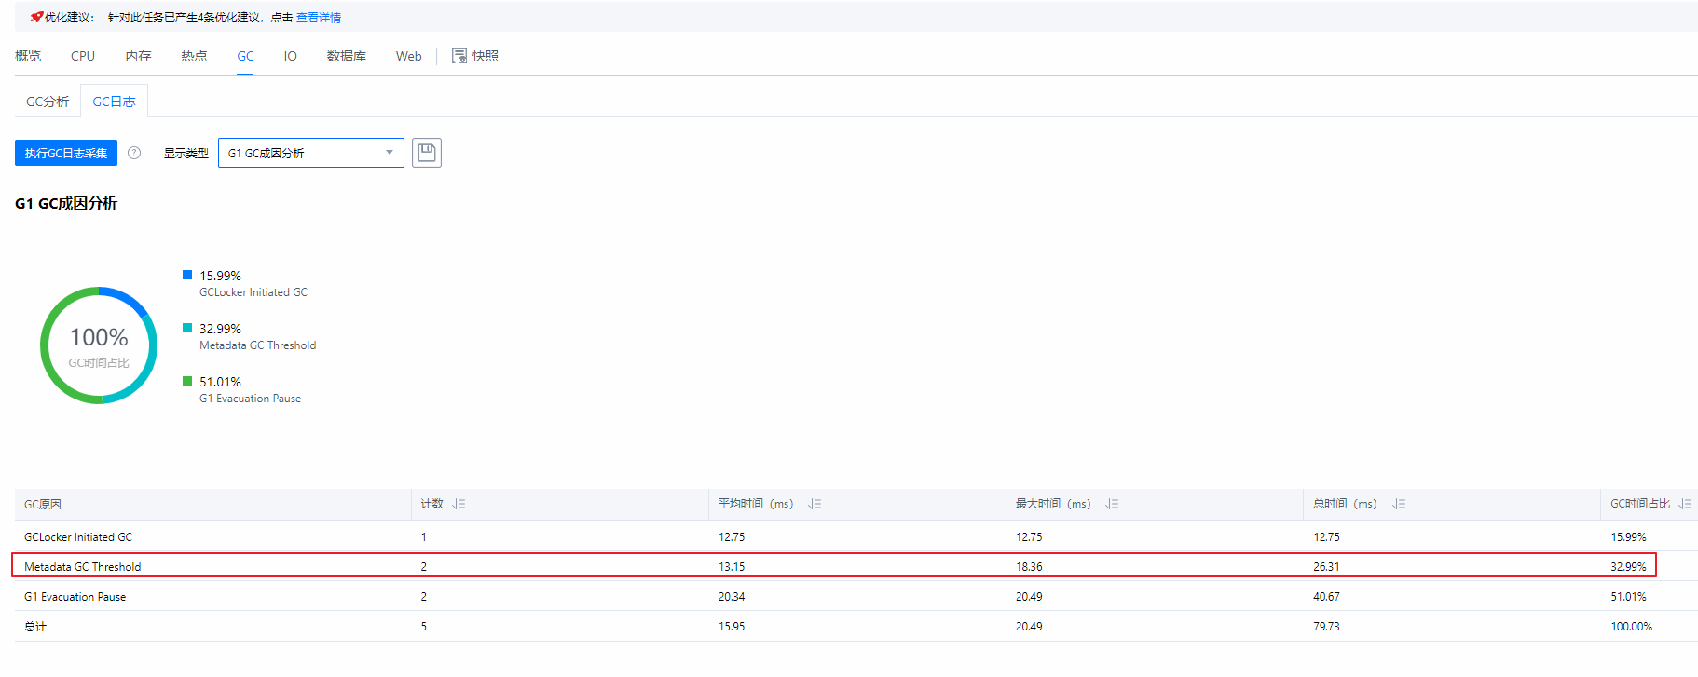
Task: Open 查看详情 link for optimization suggestions
Action: [x=319, y=18]
